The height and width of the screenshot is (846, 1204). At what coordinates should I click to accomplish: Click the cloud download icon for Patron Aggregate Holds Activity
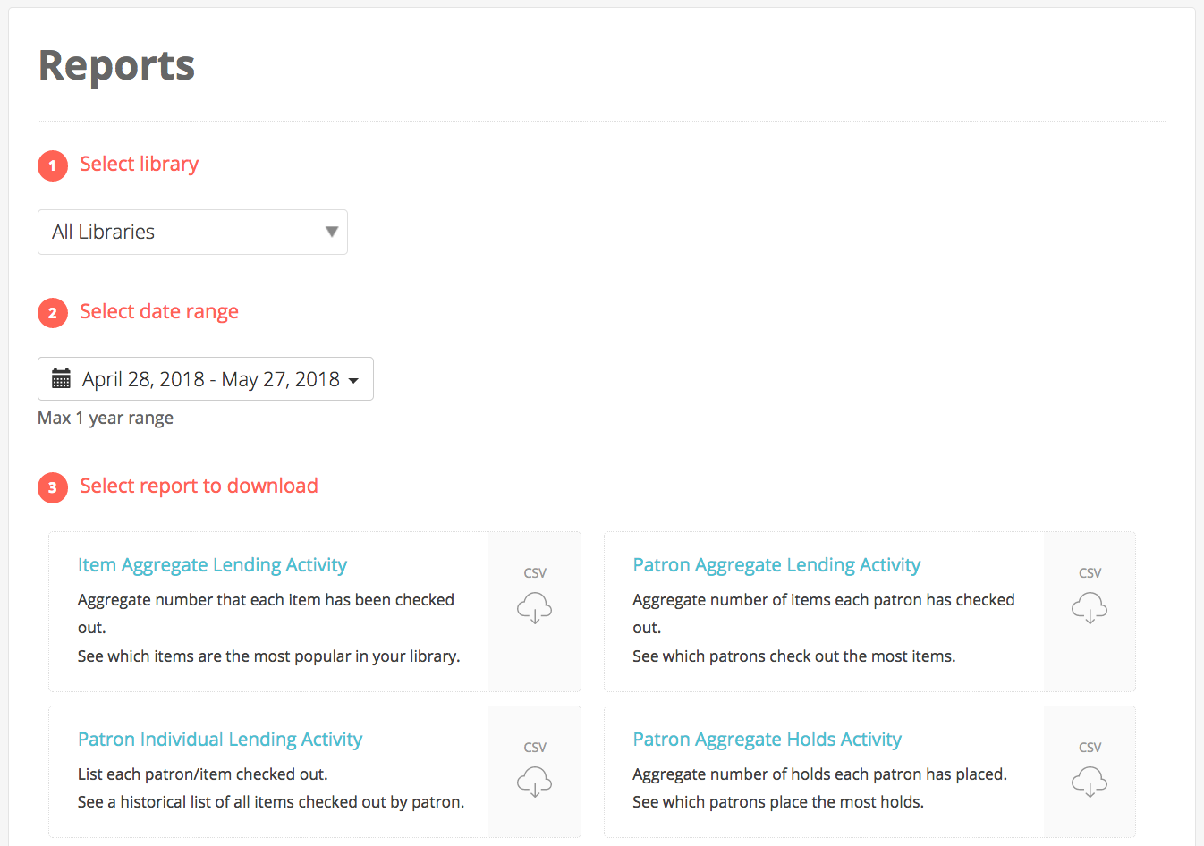[x=1090, y=783]
